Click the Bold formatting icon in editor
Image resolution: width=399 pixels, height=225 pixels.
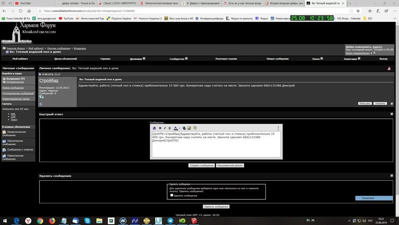click(160, 128)
